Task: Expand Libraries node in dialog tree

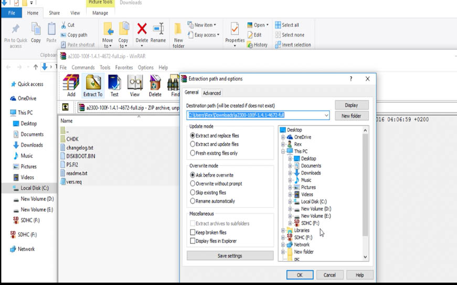Action: [283, 231]
